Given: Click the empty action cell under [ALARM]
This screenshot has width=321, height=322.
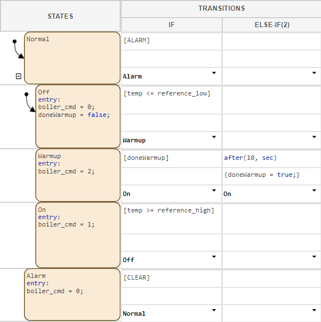Looking at the screenshot, I should click(171, 59).
